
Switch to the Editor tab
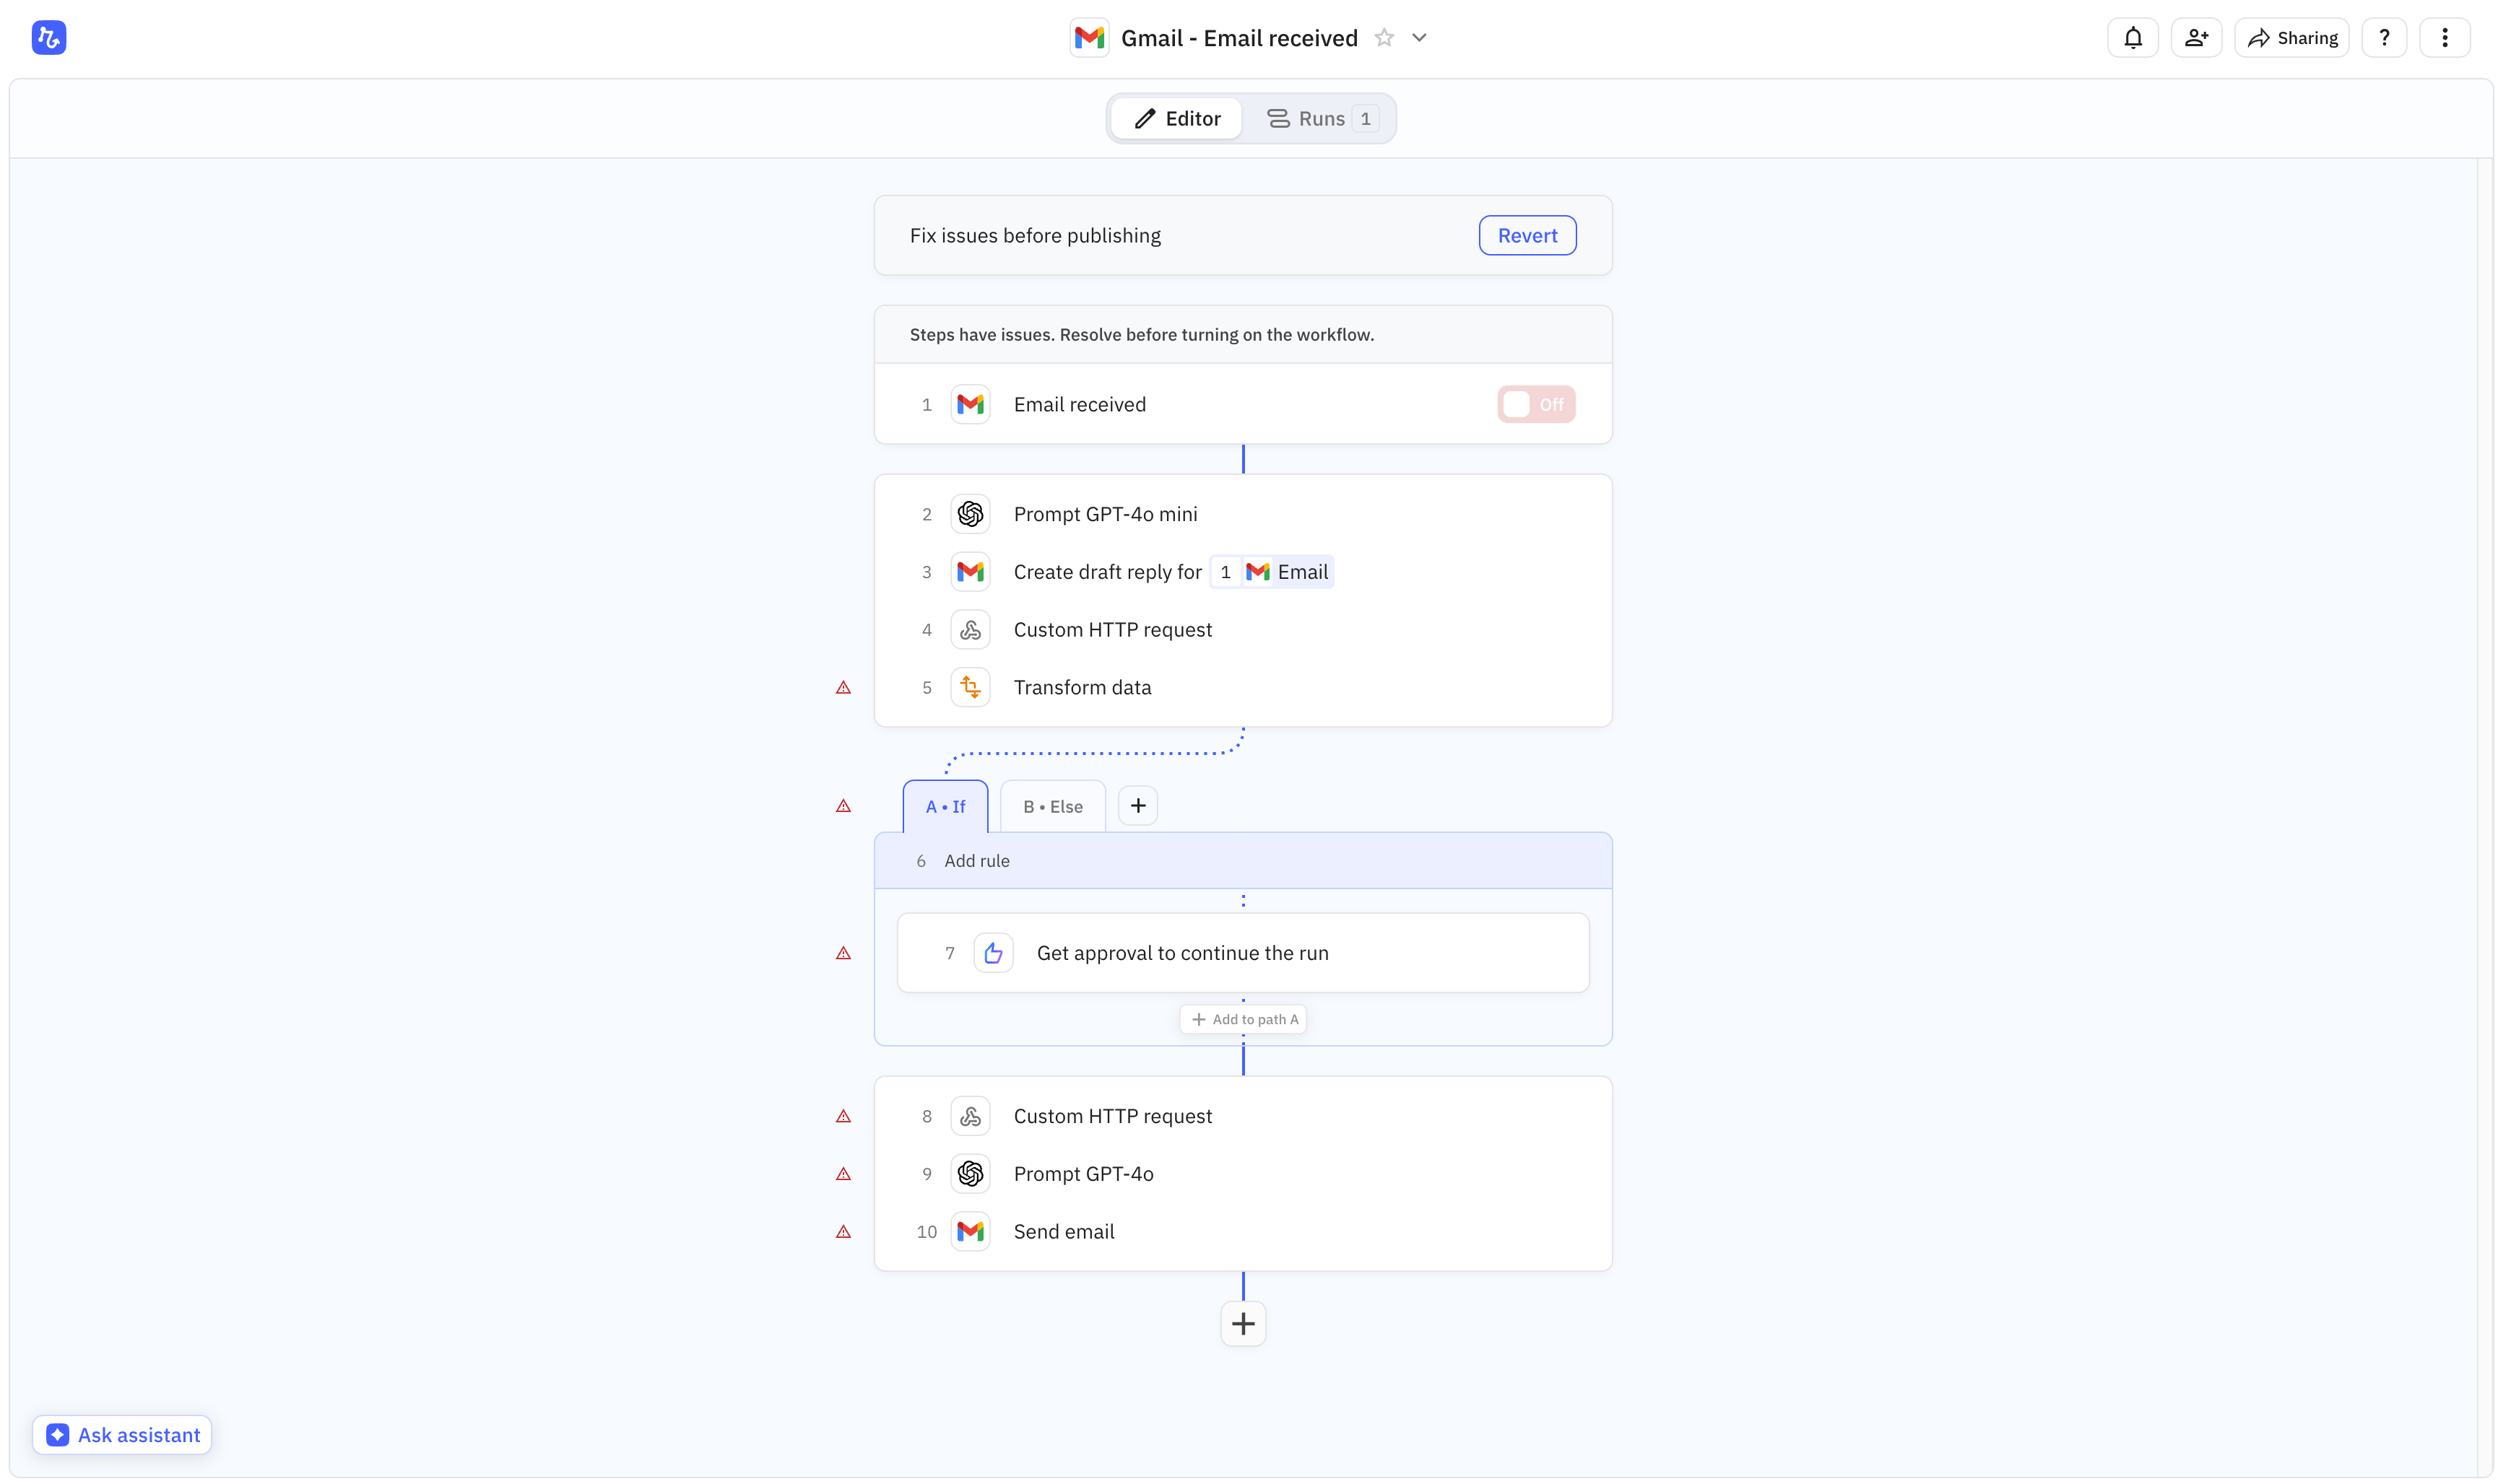[x=1176, y=119]
